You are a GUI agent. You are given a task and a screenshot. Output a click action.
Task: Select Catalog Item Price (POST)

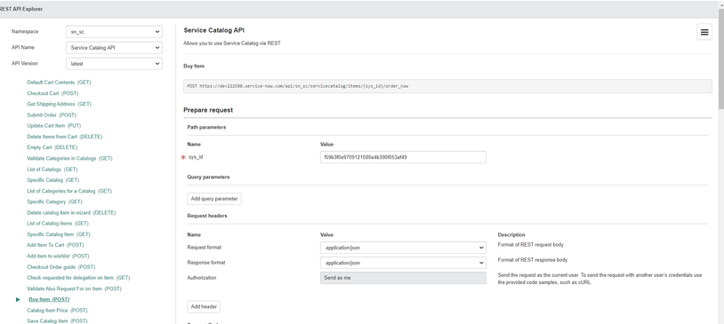point(57,311)
